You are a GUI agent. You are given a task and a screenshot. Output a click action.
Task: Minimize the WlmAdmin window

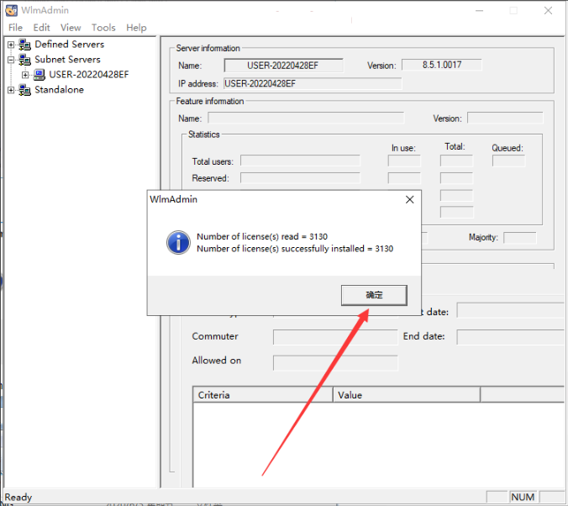pos(479,11)
